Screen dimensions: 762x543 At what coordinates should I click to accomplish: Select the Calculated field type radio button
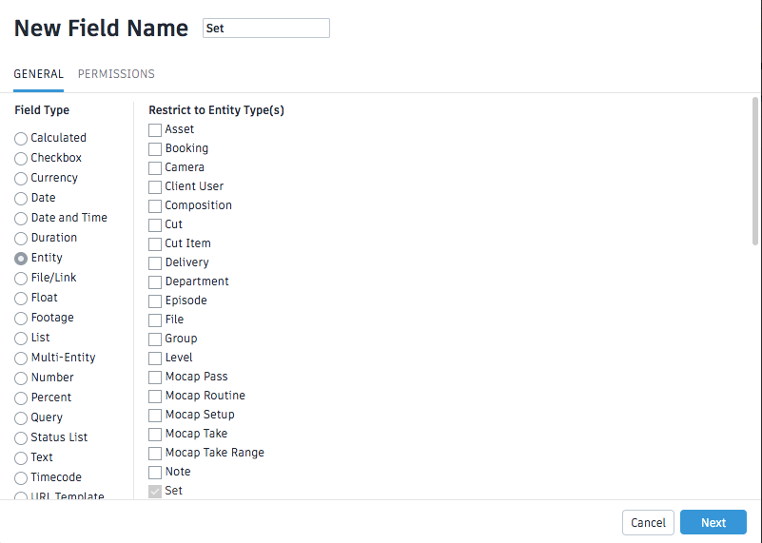coord(21,139)
